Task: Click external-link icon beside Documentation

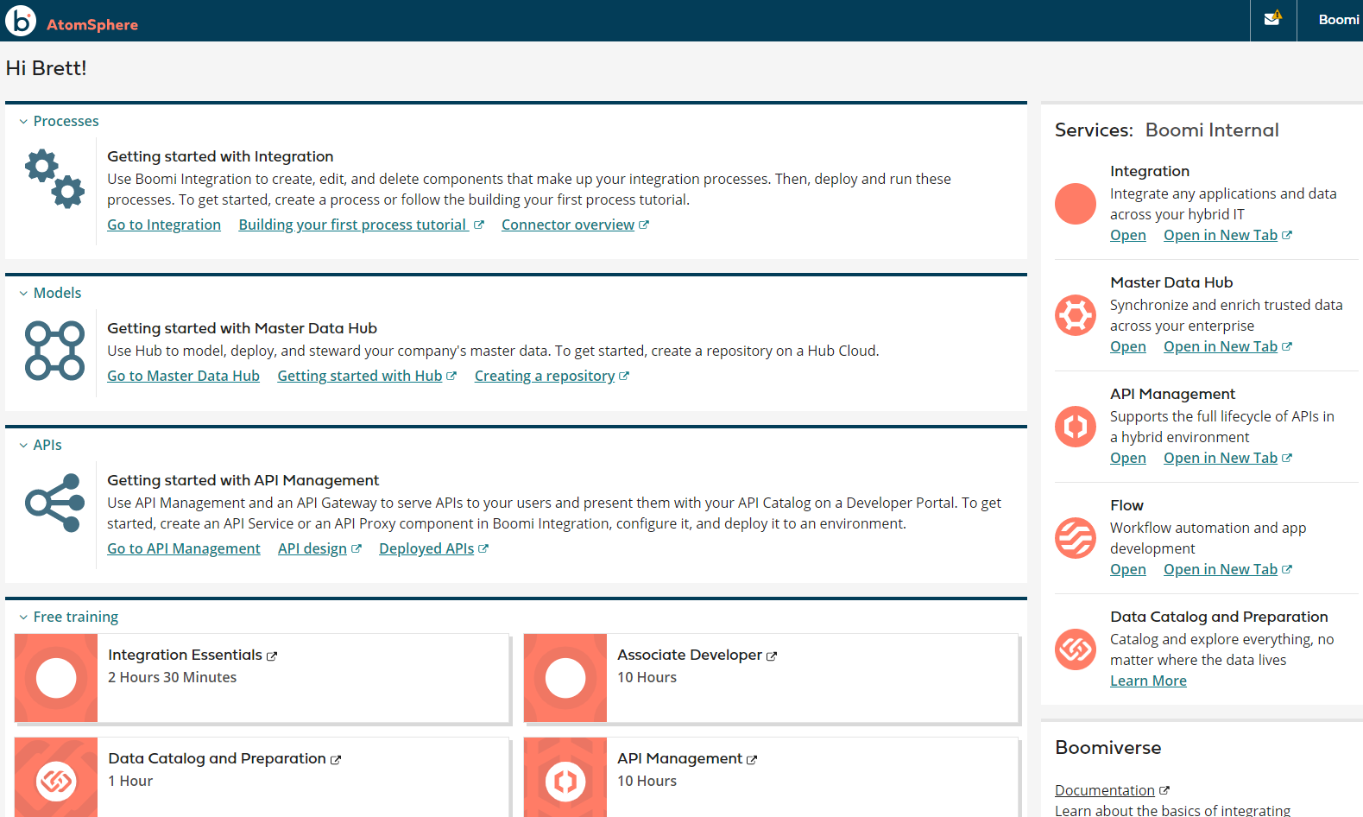Action: coord(1164,790)
